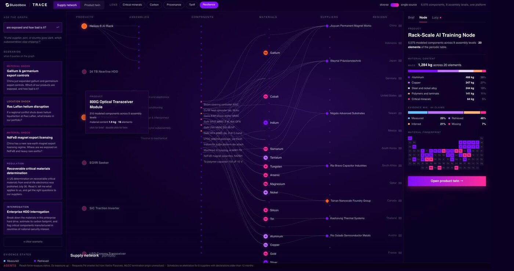Click the Taiwan region marker
514x271 pixels.
pos(400,113)
